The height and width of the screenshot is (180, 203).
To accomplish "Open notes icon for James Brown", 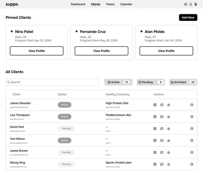I will coord(155,152).
